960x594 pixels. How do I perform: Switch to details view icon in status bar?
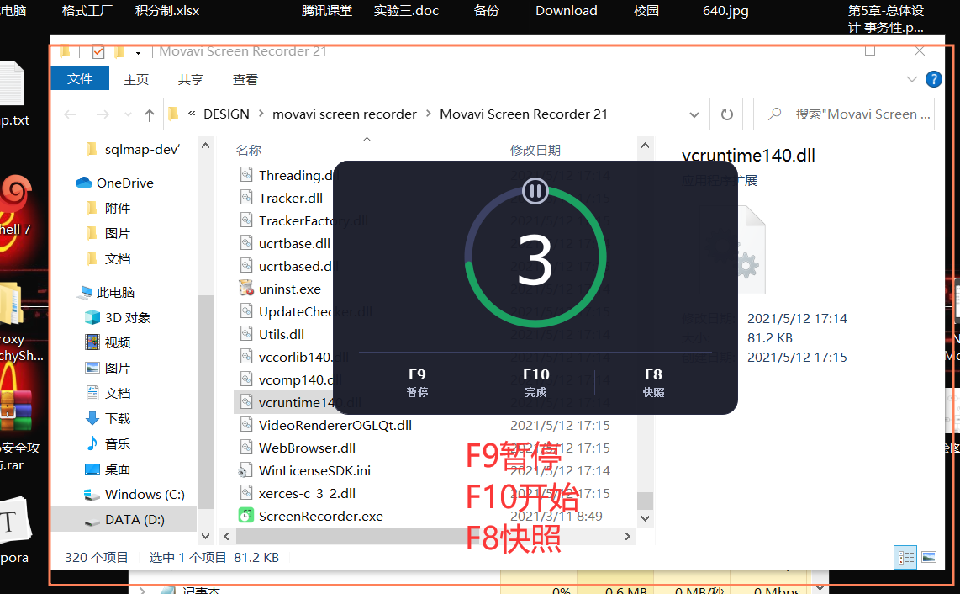tap(905, 557)
